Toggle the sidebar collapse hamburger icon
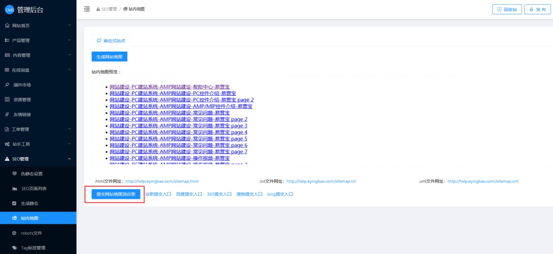Screen dimensions: 553x254 87,9
